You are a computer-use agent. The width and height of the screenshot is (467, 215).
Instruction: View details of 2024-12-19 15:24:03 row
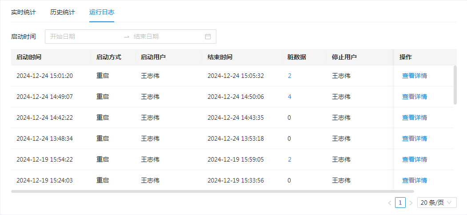[x=414, y=180]
